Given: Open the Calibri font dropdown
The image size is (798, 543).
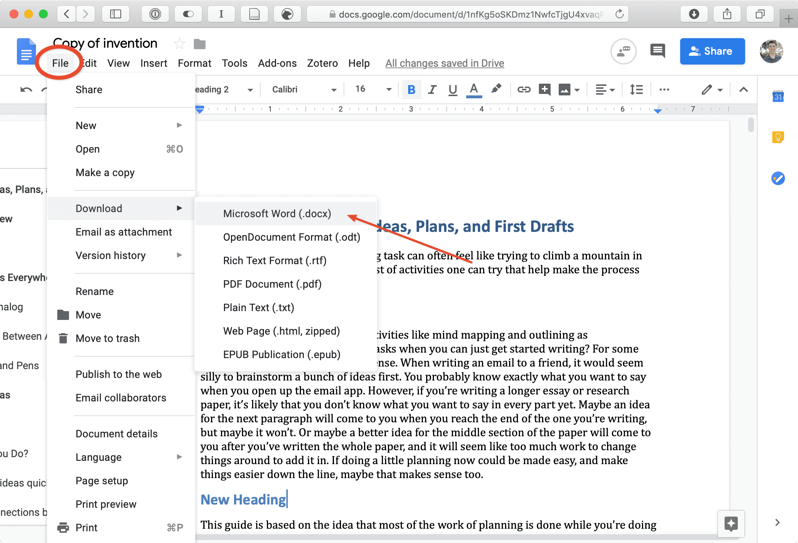Looking at the screenshot, I should (x=304, y=90).
